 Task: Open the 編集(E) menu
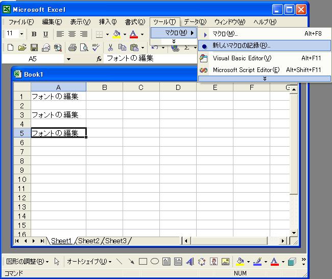[x=52, y=22]
